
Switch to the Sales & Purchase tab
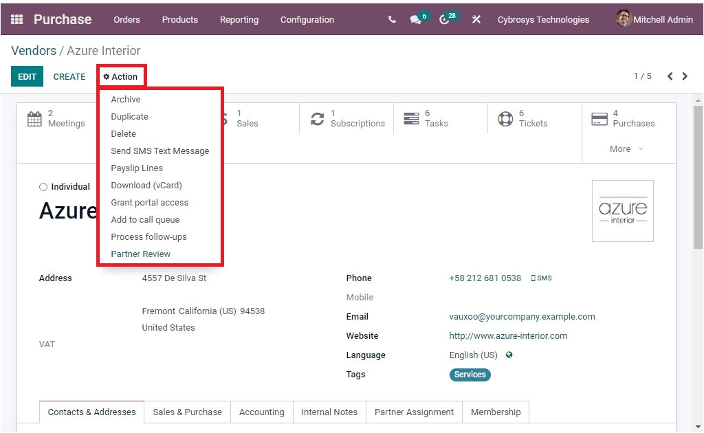point(187,412)
